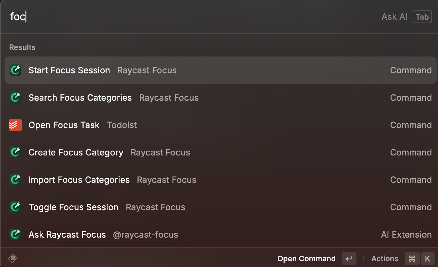Open the Ask Raycast Focus AI extension

67,234
